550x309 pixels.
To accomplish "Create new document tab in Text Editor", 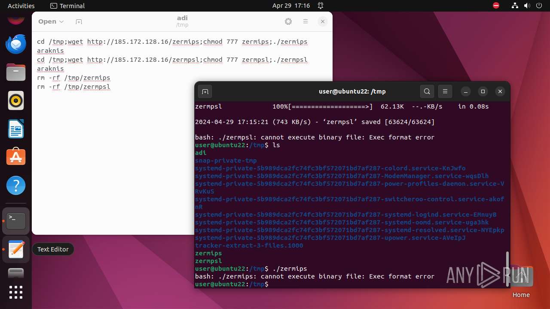I will click(x=79, y=21).
